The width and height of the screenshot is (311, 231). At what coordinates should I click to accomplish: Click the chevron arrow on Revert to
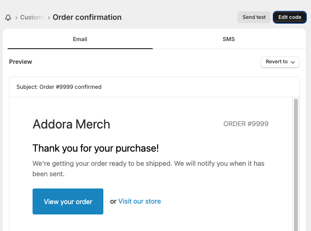click(x=293, y=62)
